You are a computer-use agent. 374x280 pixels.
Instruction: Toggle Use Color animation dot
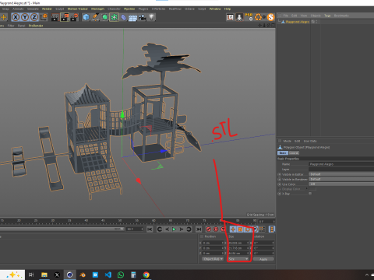280,184
